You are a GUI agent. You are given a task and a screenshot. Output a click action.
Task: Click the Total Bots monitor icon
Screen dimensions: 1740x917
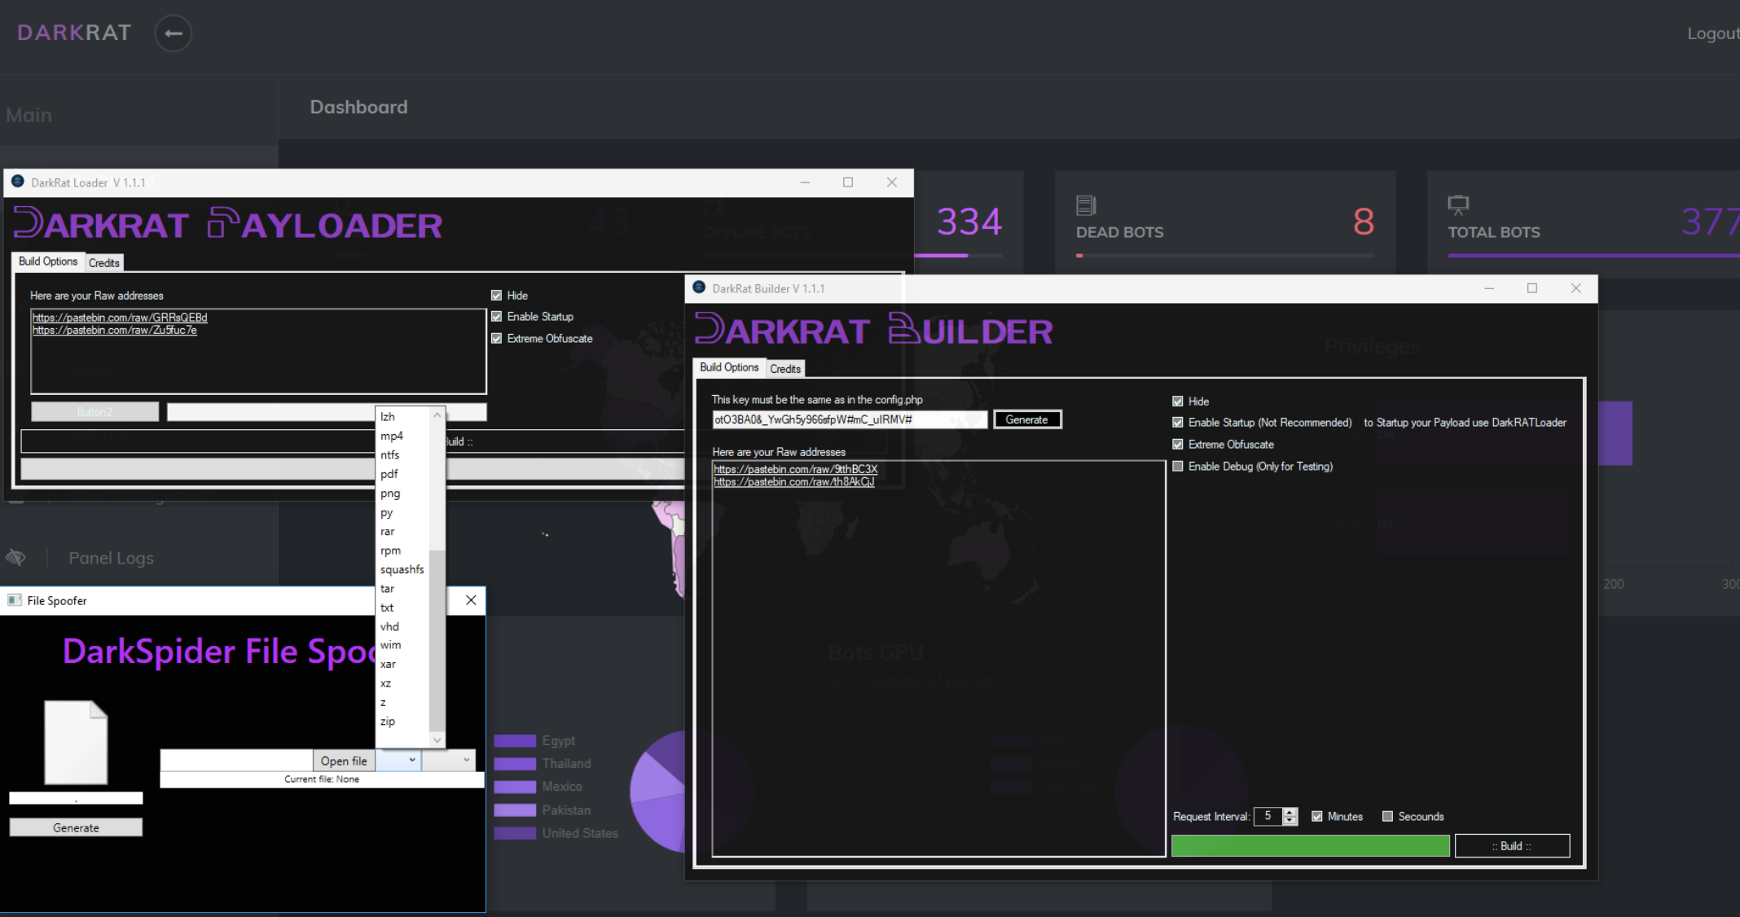pyautogui.click(x=1458, y=204)
